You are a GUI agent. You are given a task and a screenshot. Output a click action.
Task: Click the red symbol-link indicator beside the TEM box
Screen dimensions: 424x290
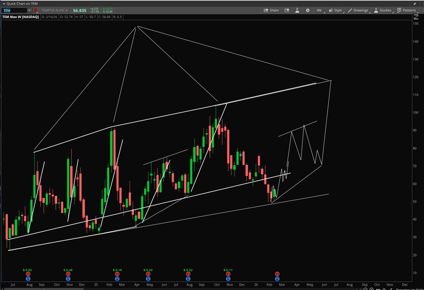pos(36,10)
